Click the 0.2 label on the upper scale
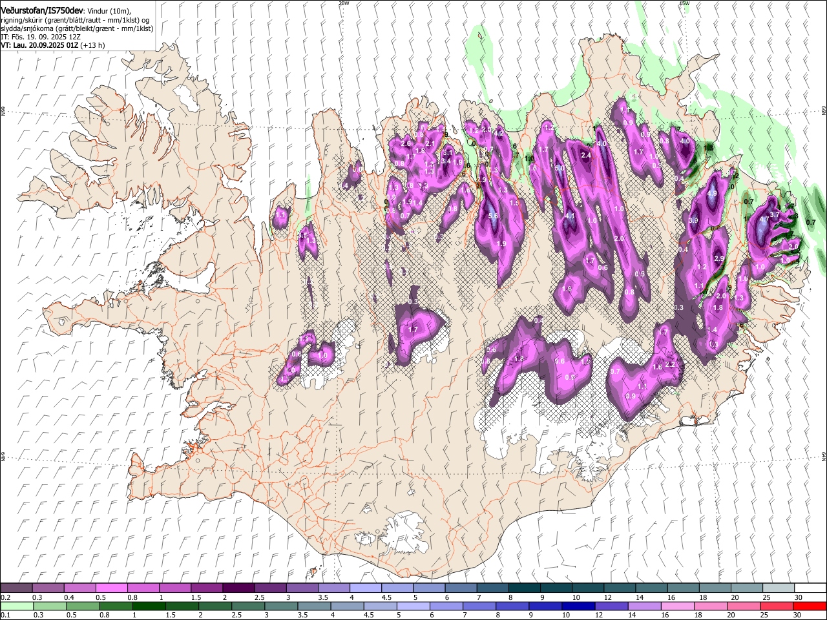Screen dimensions: 827x620 [x=5, y=597]
